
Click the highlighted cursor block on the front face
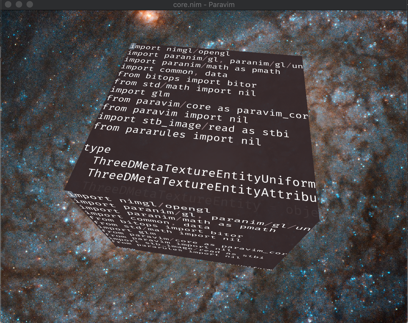71,194
